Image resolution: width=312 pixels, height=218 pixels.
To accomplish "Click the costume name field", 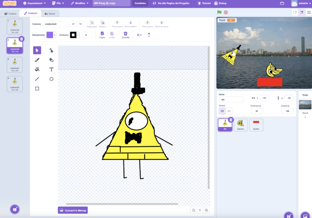I will pos(55,24).
